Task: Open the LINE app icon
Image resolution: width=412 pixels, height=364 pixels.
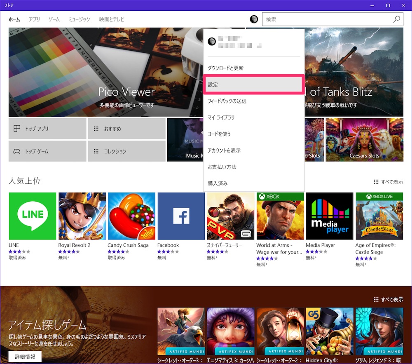Action: [x=32, y=216]
